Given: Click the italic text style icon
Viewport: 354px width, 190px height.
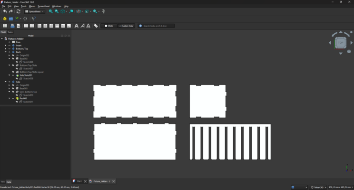Looking at the screenshot, I should (82, 26).
